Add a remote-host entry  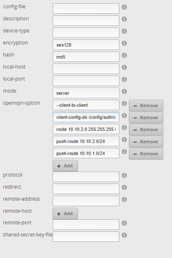65,214
